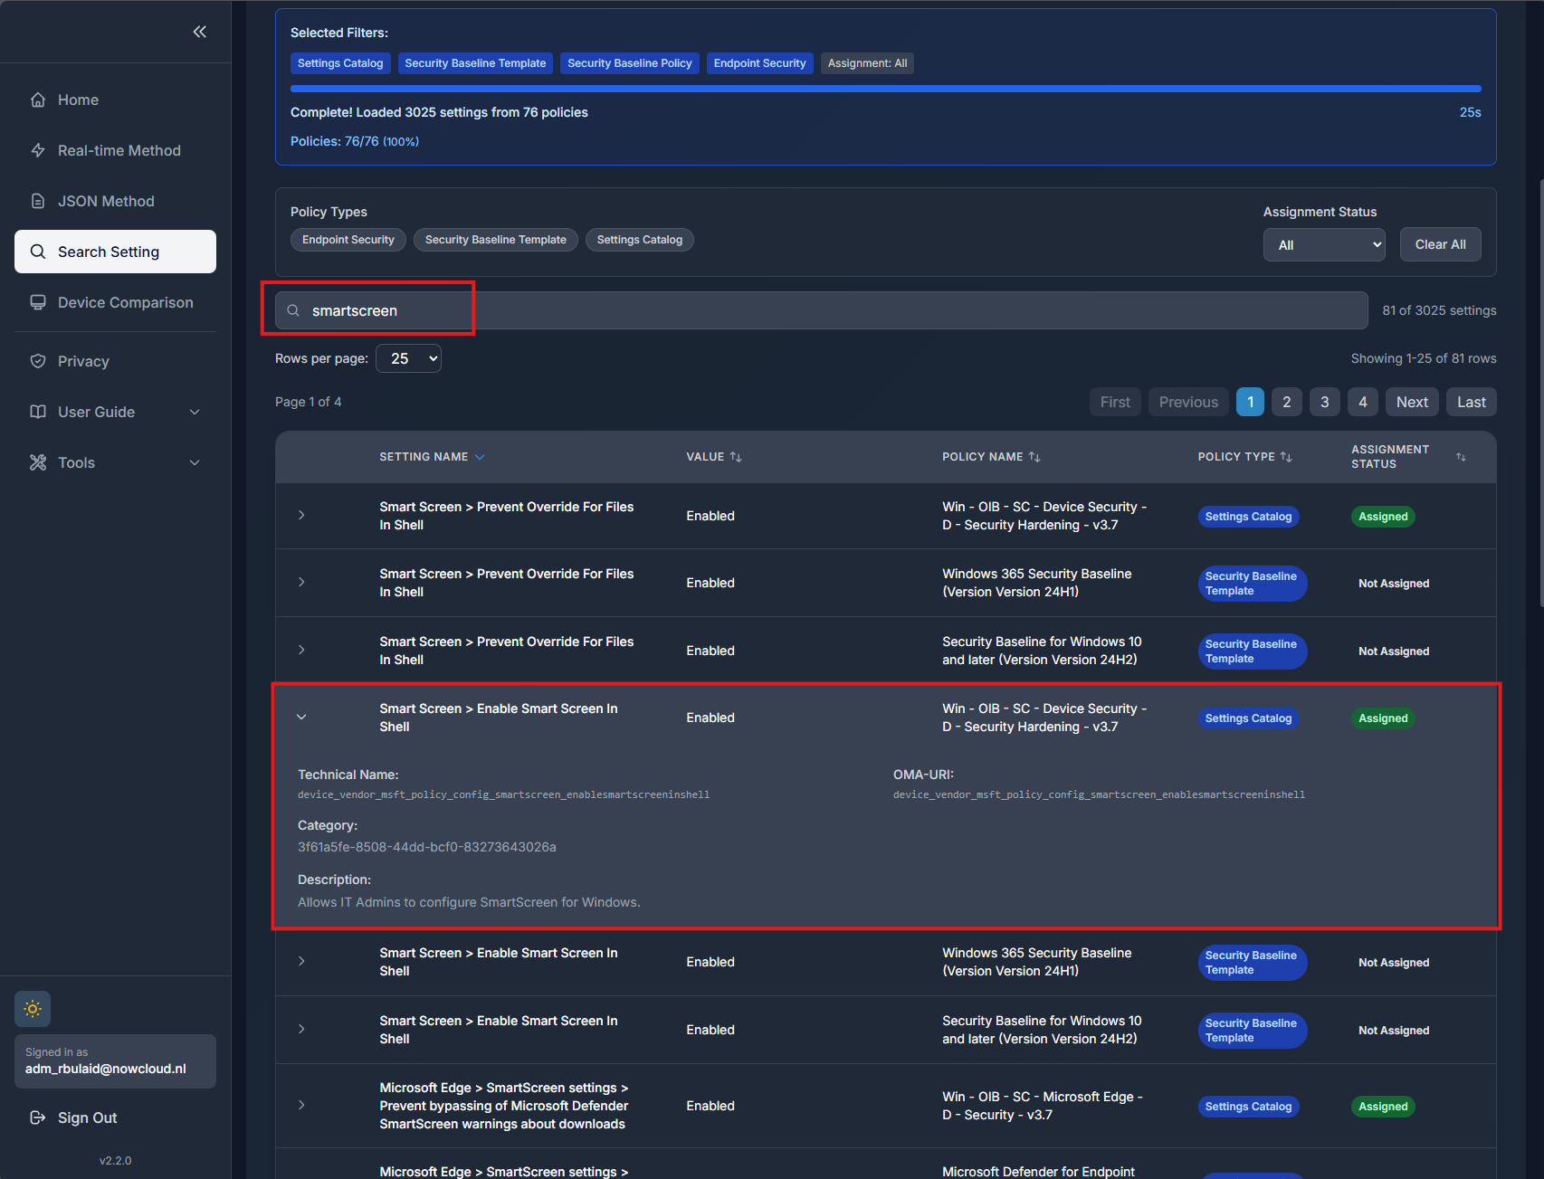Sort by Value column arrows icon
The height and width of the screenshot is (1179, 1544).
tap(736, 457)
